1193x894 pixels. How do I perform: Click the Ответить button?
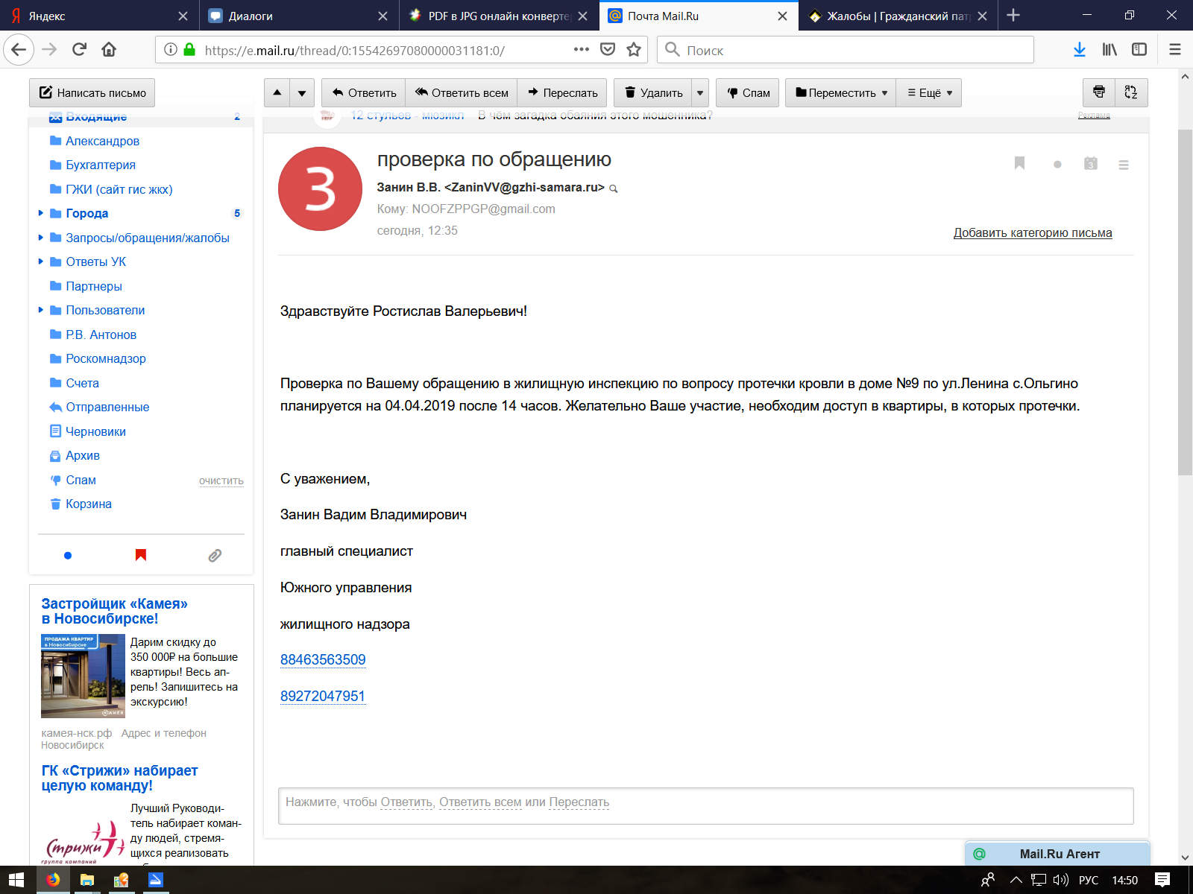364,93
